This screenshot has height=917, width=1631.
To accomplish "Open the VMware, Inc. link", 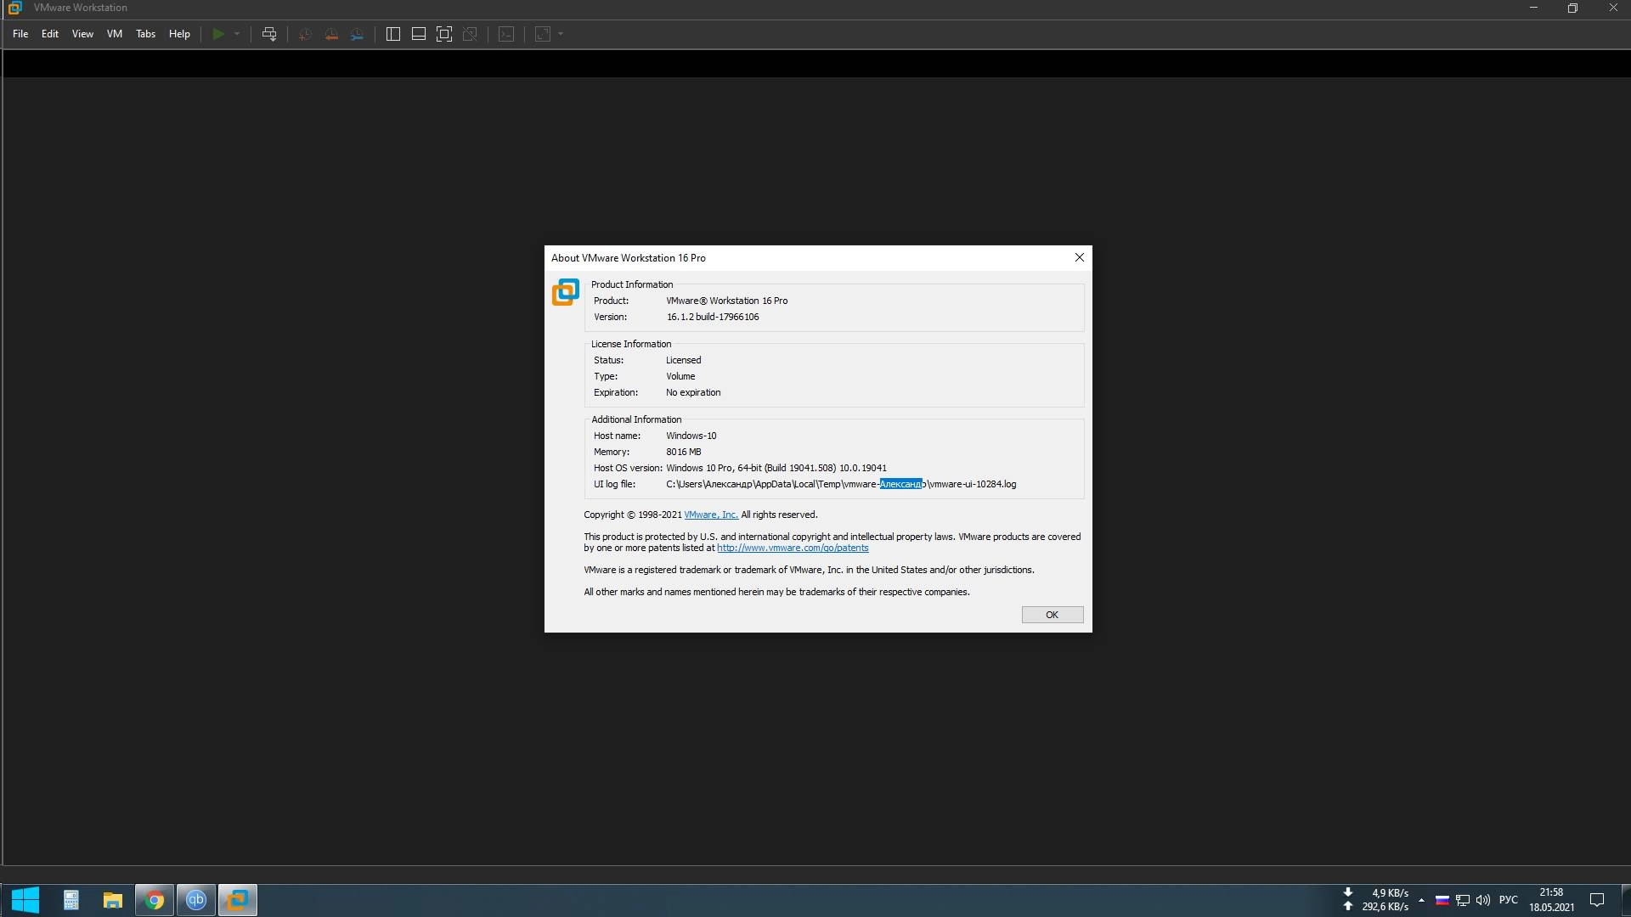I will pyautogui.click(x=711, y=515).
